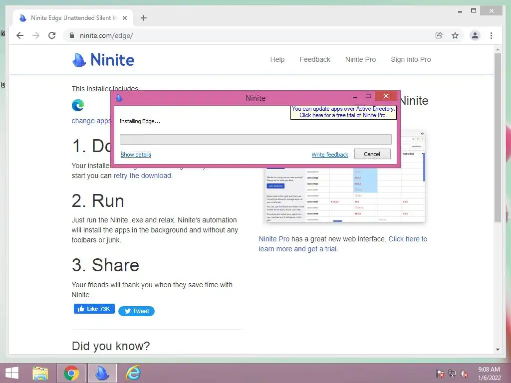Bookmark this page with the star icon
The image size is (511, 383).
(455, 35)
